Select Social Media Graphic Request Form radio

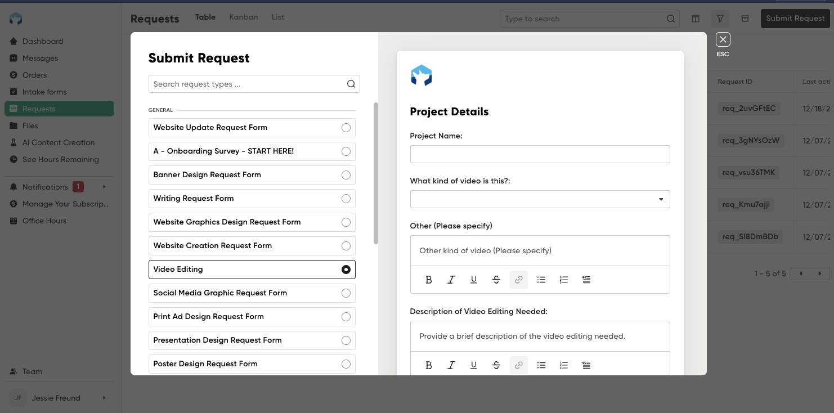pyautogui.click(x=346, y=293)
